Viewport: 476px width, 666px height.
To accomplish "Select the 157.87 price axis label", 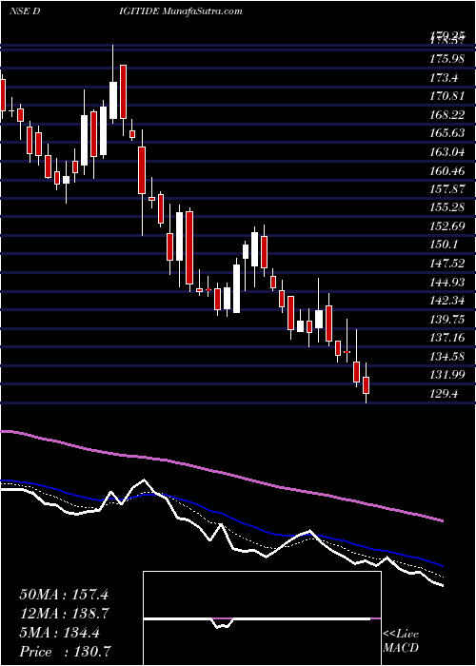I will (447, 189).
